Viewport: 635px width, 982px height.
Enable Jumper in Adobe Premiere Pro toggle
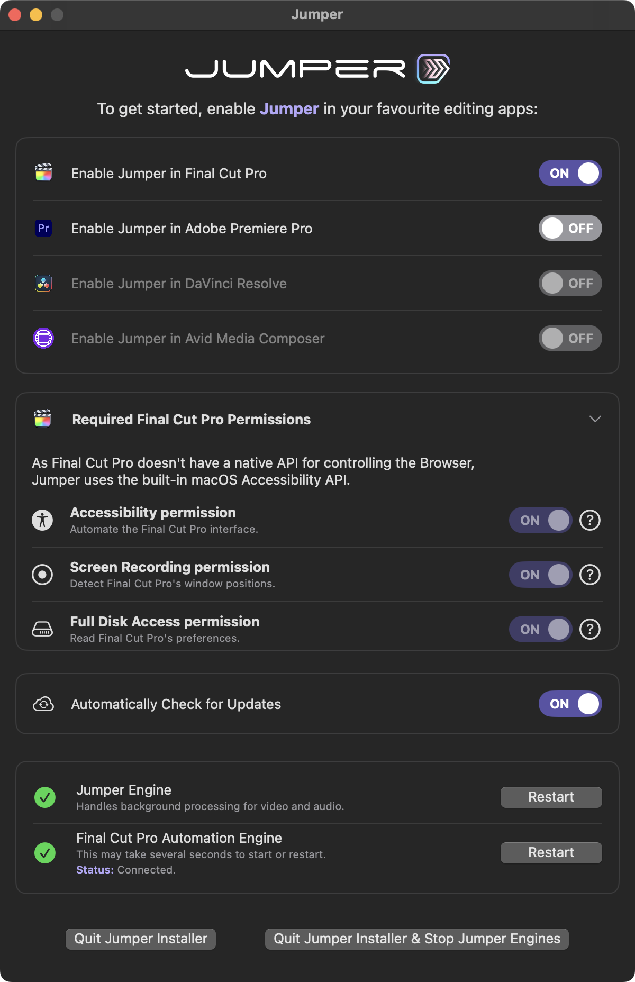570,228
